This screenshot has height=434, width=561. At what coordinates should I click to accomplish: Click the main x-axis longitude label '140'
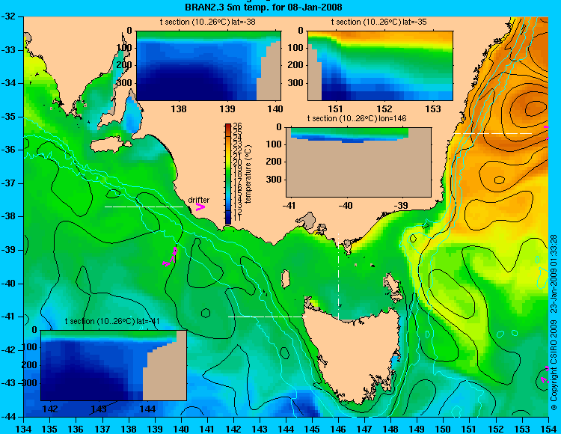click(181, 429)
